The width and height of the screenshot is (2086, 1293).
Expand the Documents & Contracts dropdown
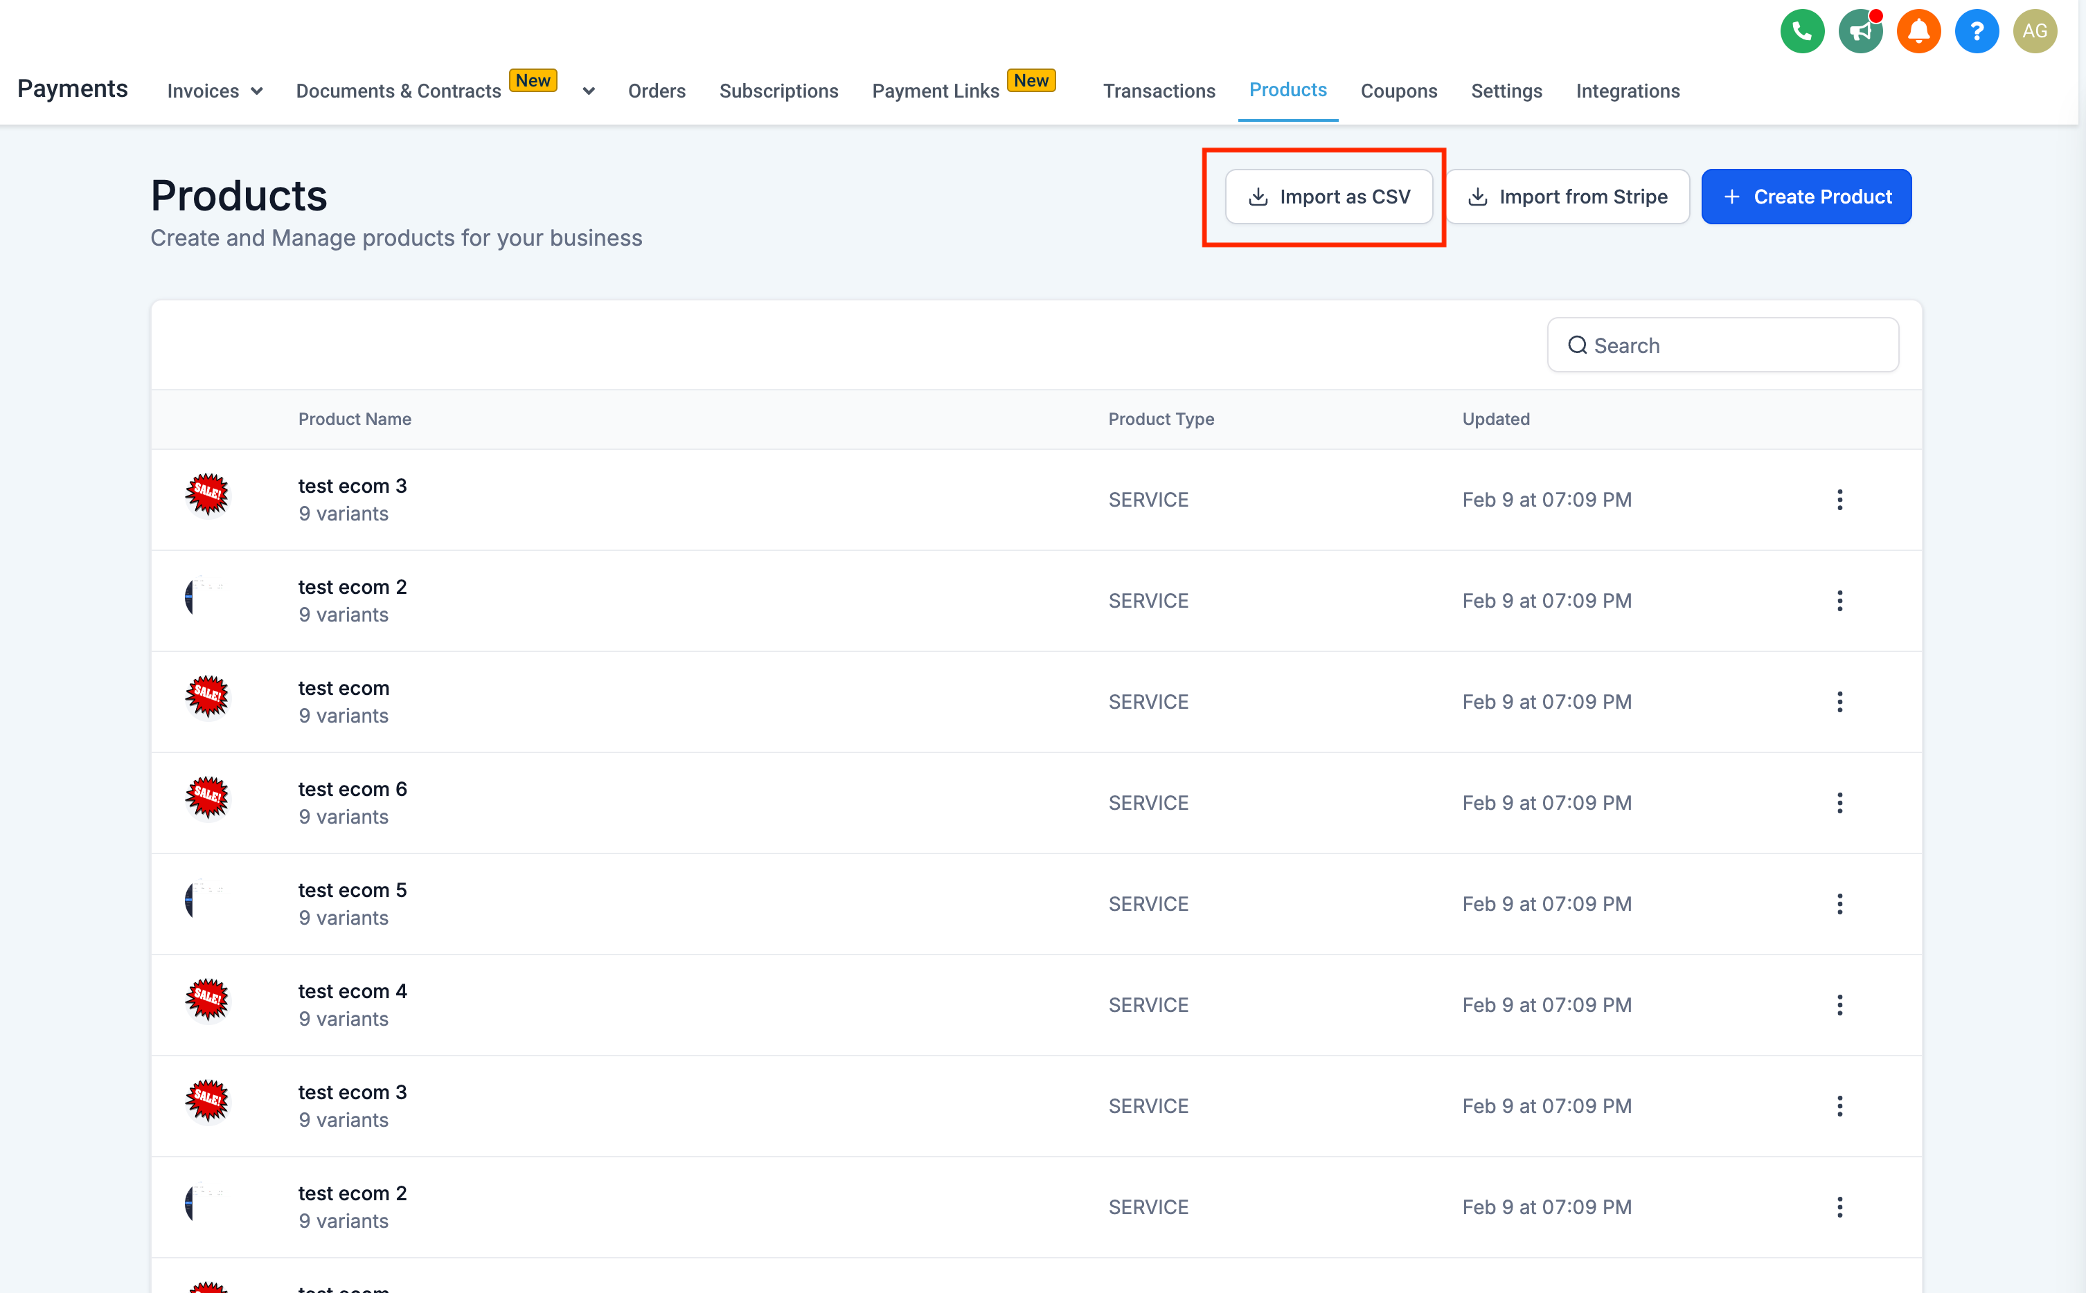(x=587, y=91)
